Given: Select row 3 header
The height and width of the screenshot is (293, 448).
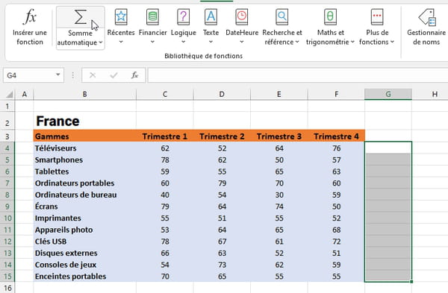Looking at the screenshot, I should 7,136.
